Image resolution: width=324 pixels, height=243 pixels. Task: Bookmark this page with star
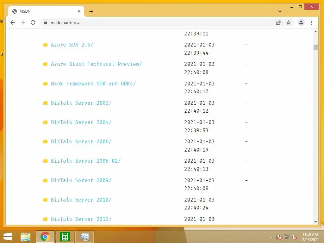289,22
